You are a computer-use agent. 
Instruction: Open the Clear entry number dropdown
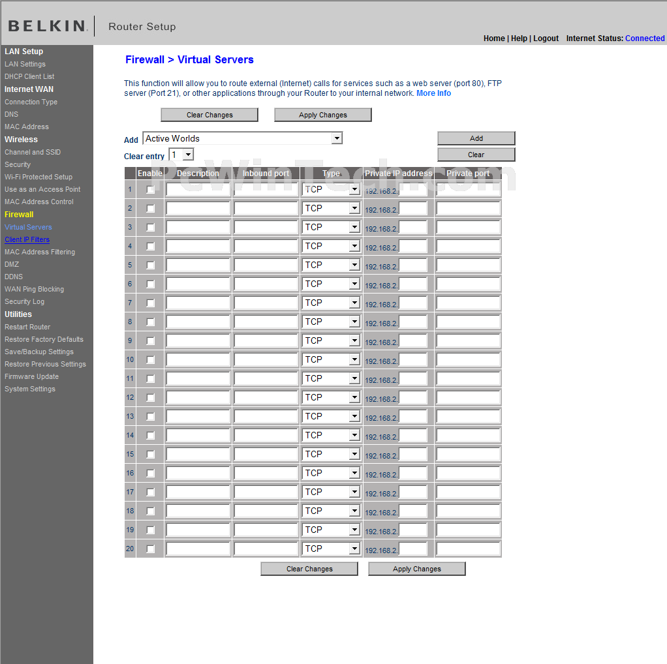(181, 155)
